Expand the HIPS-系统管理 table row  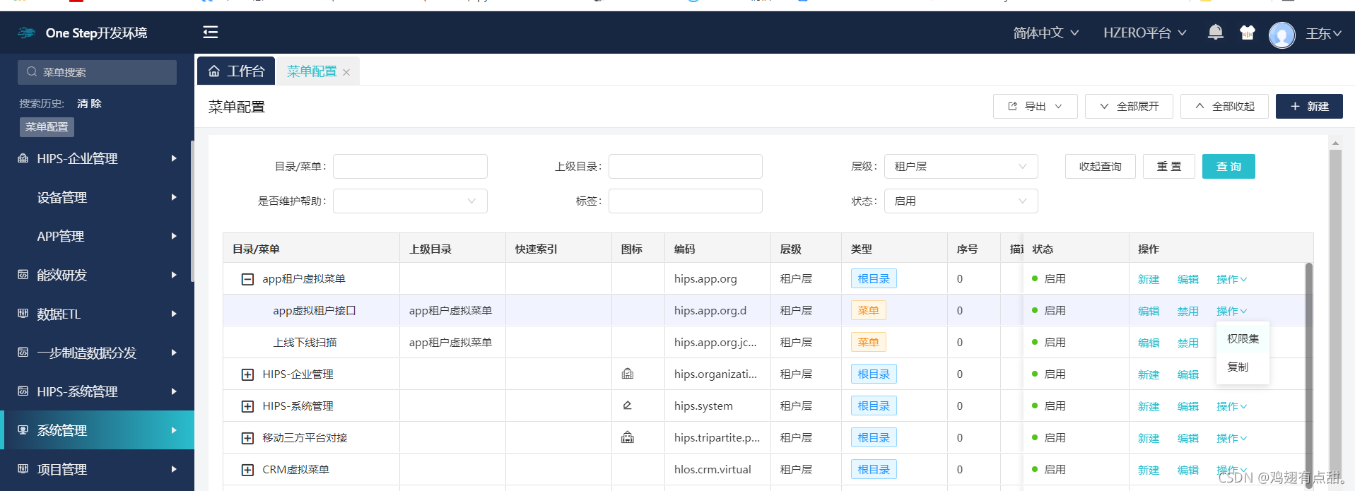click(247, 406)
